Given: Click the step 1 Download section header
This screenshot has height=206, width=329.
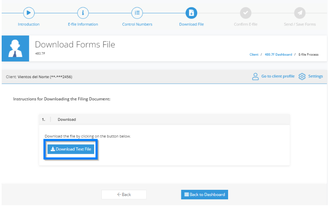Looking at the screenshot, I should pyautogui.click(x=164, y=120).
